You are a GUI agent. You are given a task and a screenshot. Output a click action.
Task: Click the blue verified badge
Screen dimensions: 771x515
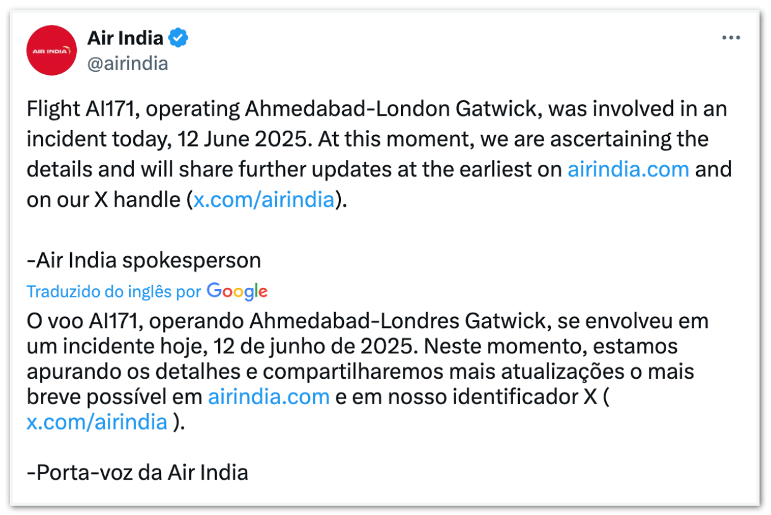179,38
